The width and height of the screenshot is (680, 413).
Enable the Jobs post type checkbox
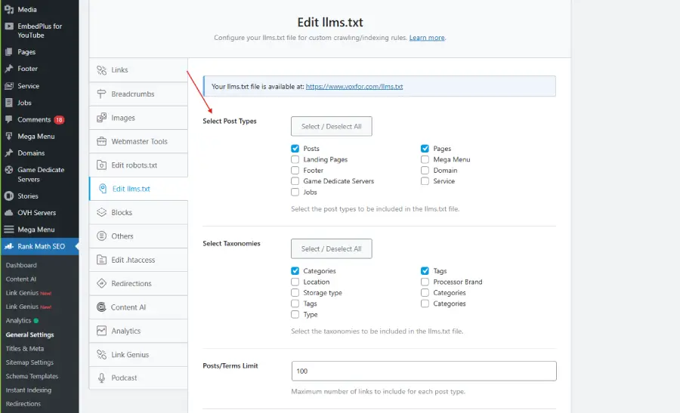pyautogui.click(x=295, y=192)
